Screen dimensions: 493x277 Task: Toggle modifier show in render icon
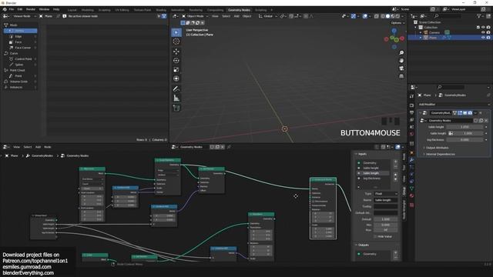click(x=470, y=113)
